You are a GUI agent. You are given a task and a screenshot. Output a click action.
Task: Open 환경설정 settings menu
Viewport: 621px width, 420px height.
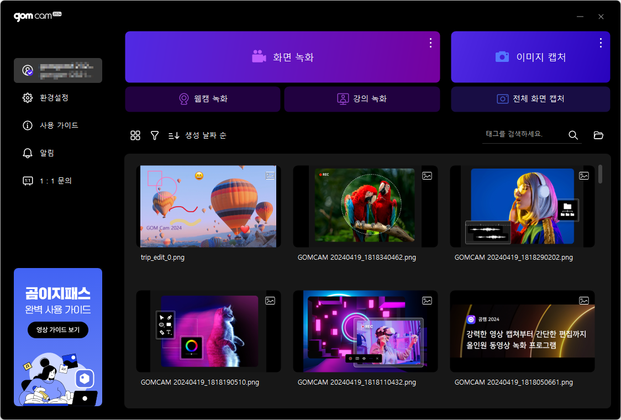54,98
